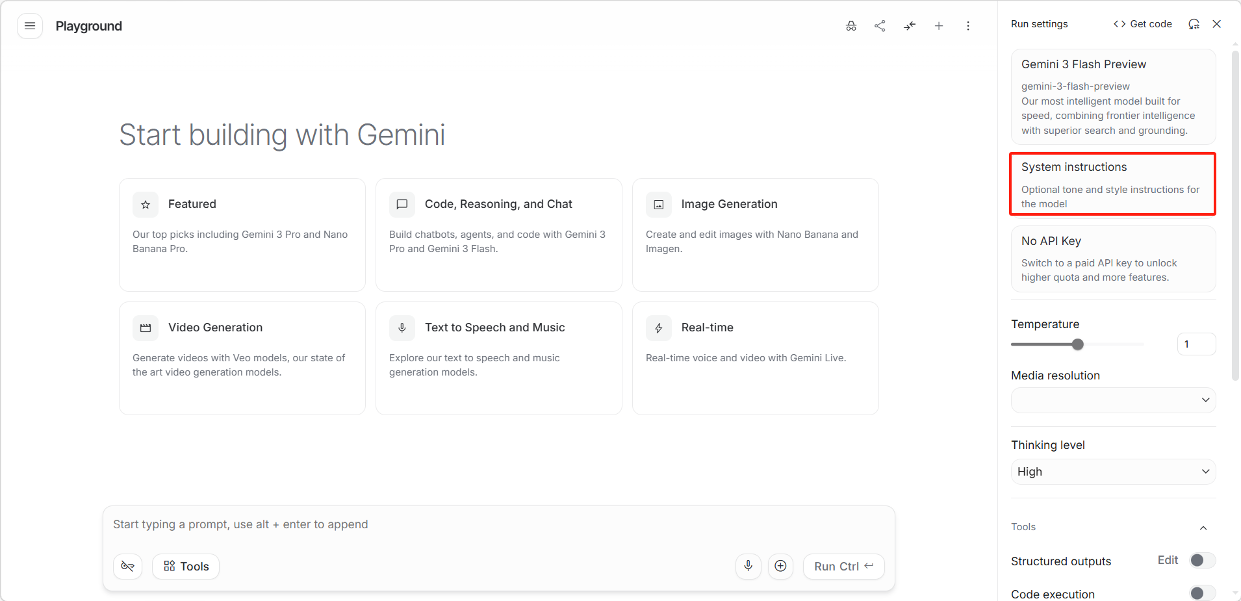Click the incognito temporary chat icon
The image size is (1241, 601).
[x=851, y=26]
